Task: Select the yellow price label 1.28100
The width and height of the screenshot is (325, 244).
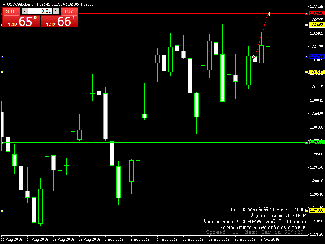Action: [x=316, y=211]
